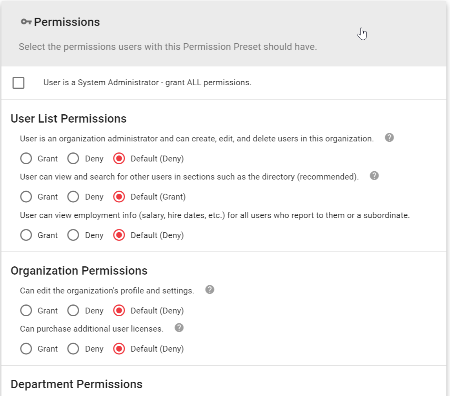Select Grant for organization administrator permission
450x396 pixels.
pos(26,158)
